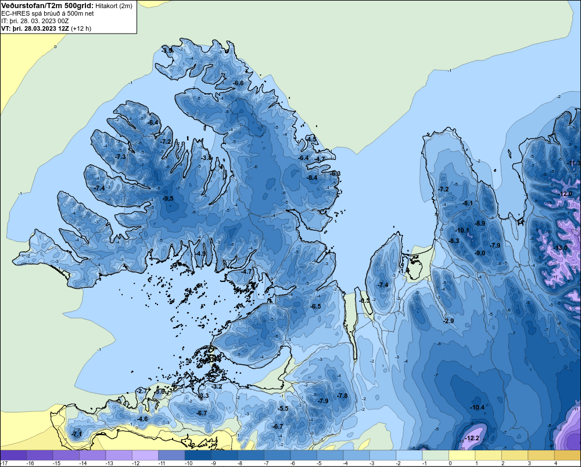The height and width of the screenshot is (467, 581).
Task: Pick the light yellow swatch between 0 and 1
Action: [462, 455]
